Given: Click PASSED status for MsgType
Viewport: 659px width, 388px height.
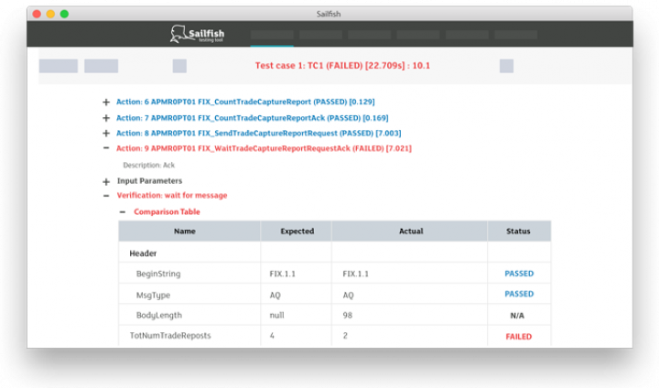Looking at the screenshot, I should pos(519,294).
